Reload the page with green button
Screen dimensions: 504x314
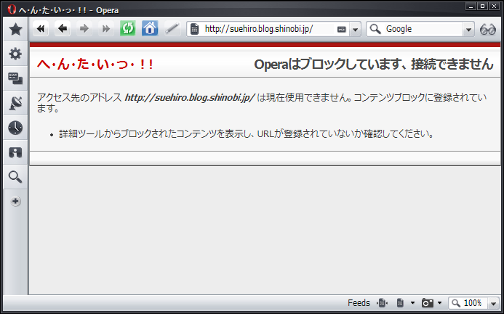pyautogui.click(x=128, y=29)
